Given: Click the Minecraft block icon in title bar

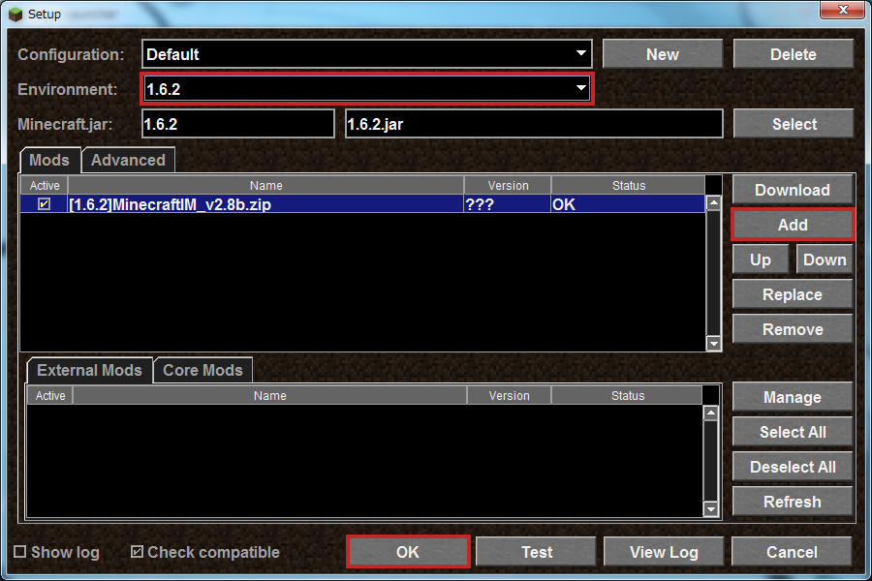Looking at the screenshot, I should coord(16,14).
